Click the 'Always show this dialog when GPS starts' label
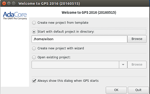This screenshot has width=150, height=94. pyautogui.click(x=68, y=81)
